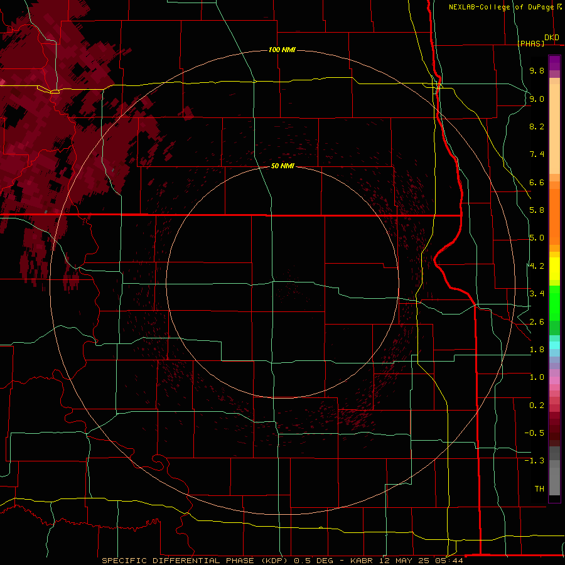
Task: Click the DKD label above the color scale
Action: [551, 38]
